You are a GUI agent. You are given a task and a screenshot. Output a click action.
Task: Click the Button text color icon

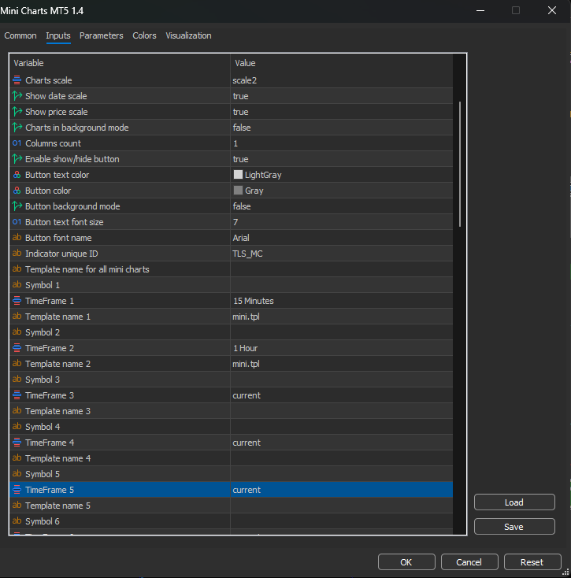pos(17,175)
